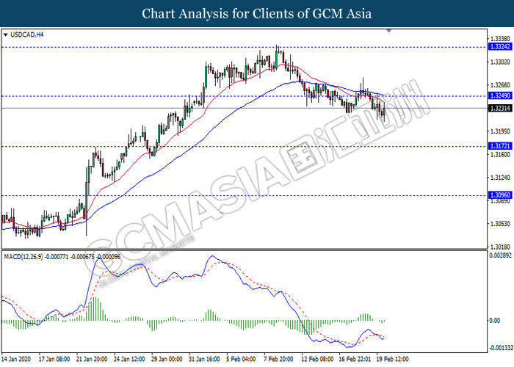Open the USDCAD,H4 chart menu arrow
Screen dimensions: 514x367
pos(5,34)
